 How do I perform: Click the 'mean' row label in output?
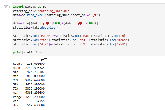[16, 68]
